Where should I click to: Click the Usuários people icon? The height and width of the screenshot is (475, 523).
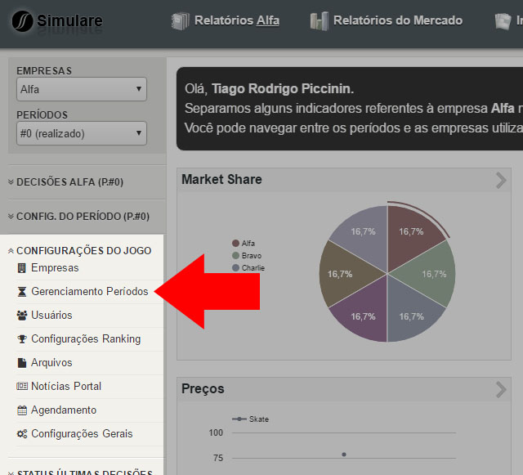tap(22, 316)
